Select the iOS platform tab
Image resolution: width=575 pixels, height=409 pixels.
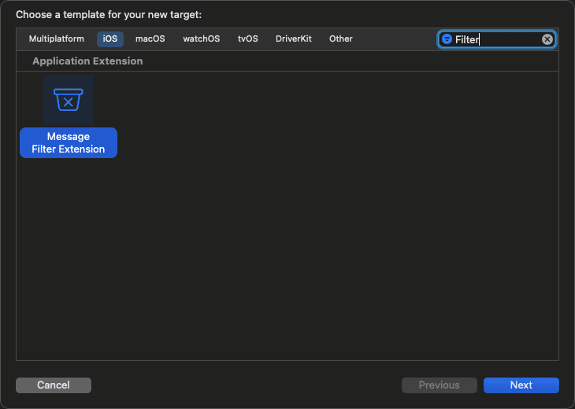(110, 39)
